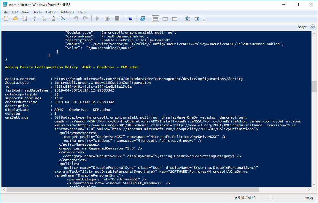Viewport: 318px width, 203px height.
Task: Click the Copy icon
Action: click(44, 18)
